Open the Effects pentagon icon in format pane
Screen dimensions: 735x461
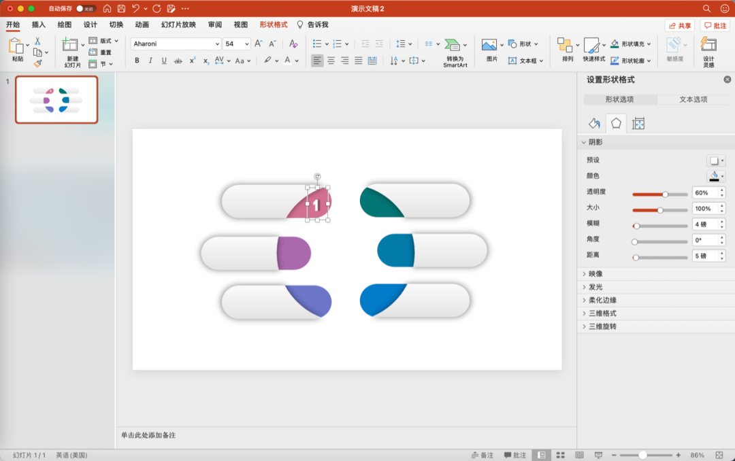(x=616, y=123)
